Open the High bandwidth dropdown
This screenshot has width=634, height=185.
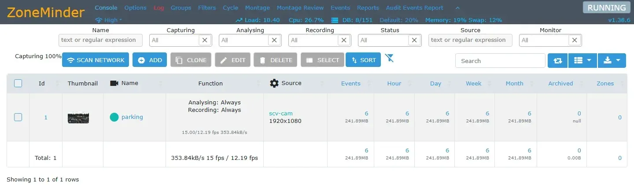[109, 20]
